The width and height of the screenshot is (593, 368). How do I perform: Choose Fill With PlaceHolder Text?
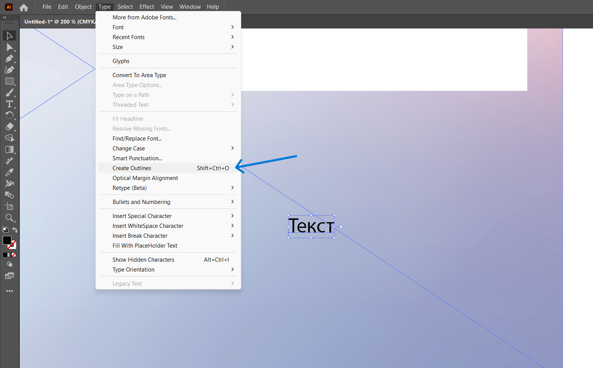168,246
